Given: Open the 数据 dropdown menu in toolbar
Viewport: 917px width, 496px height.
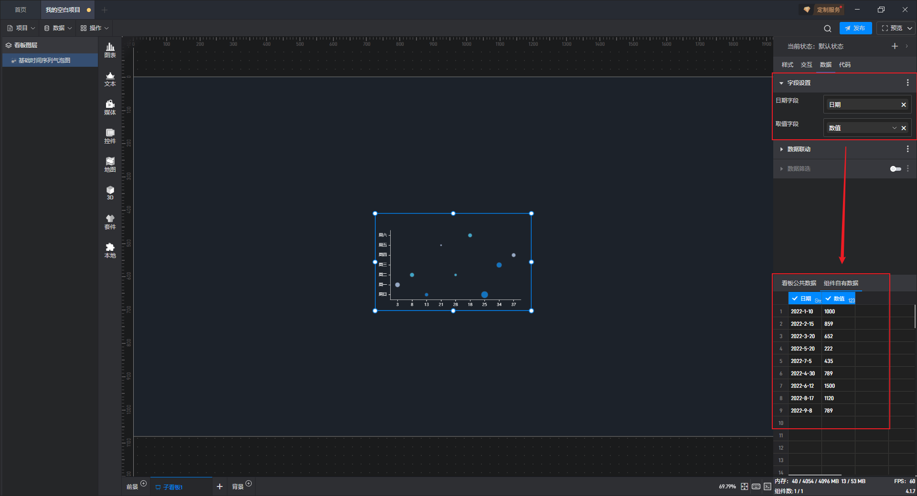Looking at the screenshot, I should pos(58,28).
